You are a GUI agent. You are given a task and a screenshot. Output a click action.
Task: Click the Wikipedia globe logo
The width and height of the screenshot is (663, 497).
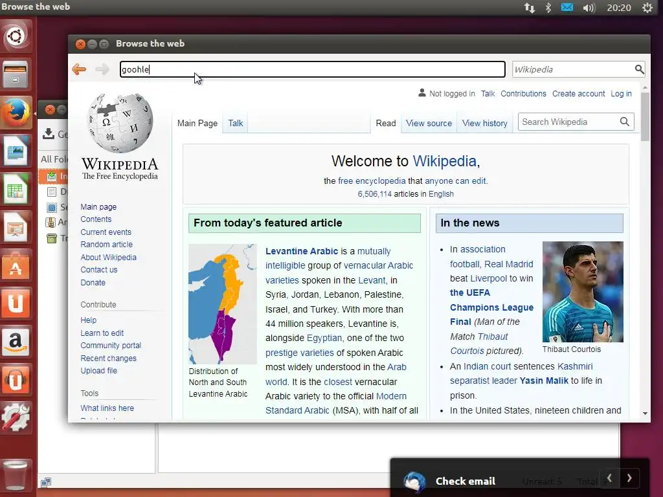(120, 123)
